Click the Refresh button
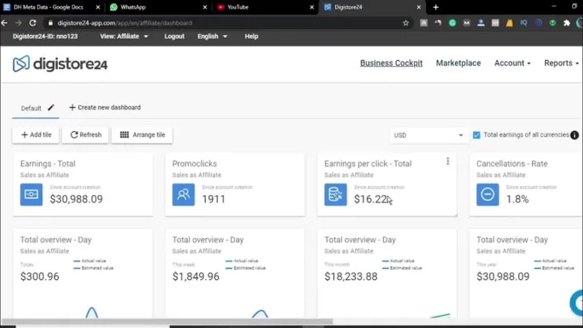 pos(86,135)
